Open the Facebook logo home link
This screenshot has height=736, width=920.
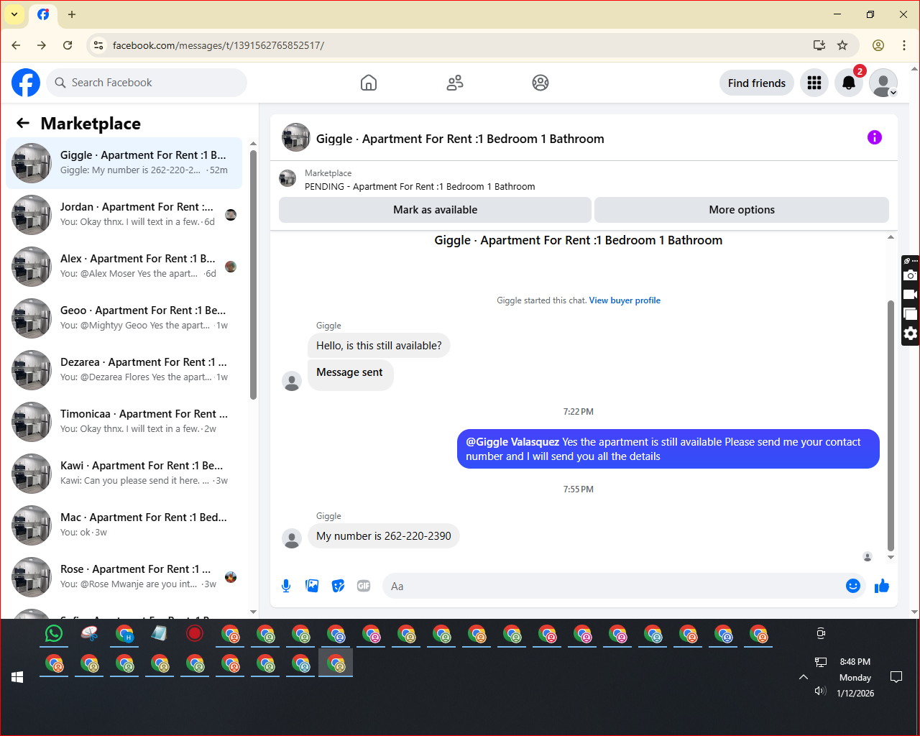point(26,83)
